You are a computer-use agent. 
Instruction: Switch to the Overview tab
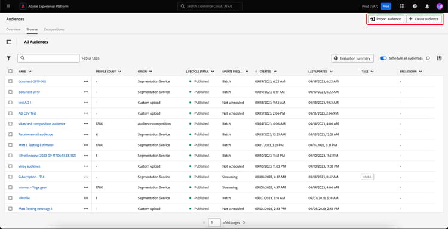pos(13,29)
